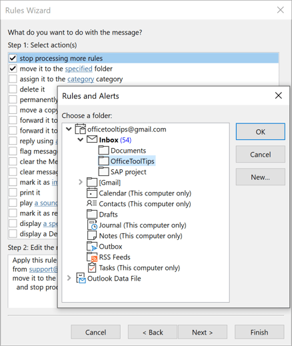Select Contacts (This computer only)
The image size is (292, 346).
click(145, 204)
